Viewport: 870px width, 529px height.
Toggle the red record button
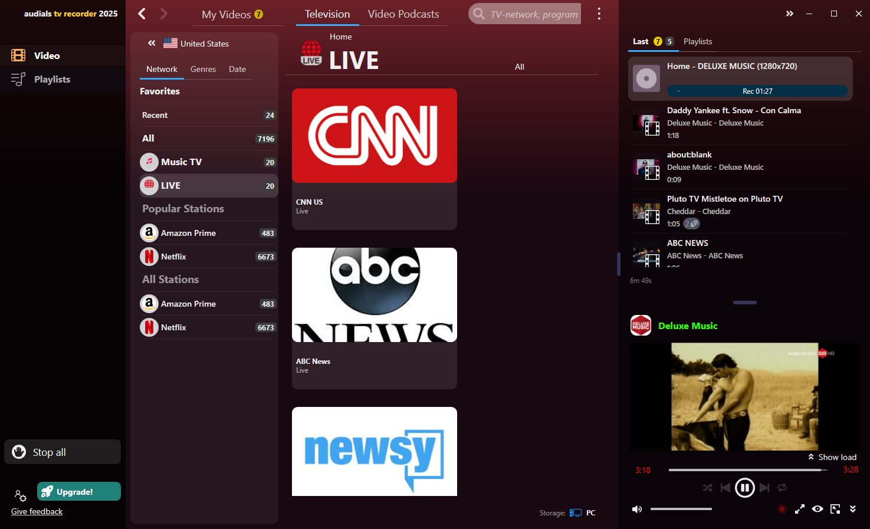782,509
